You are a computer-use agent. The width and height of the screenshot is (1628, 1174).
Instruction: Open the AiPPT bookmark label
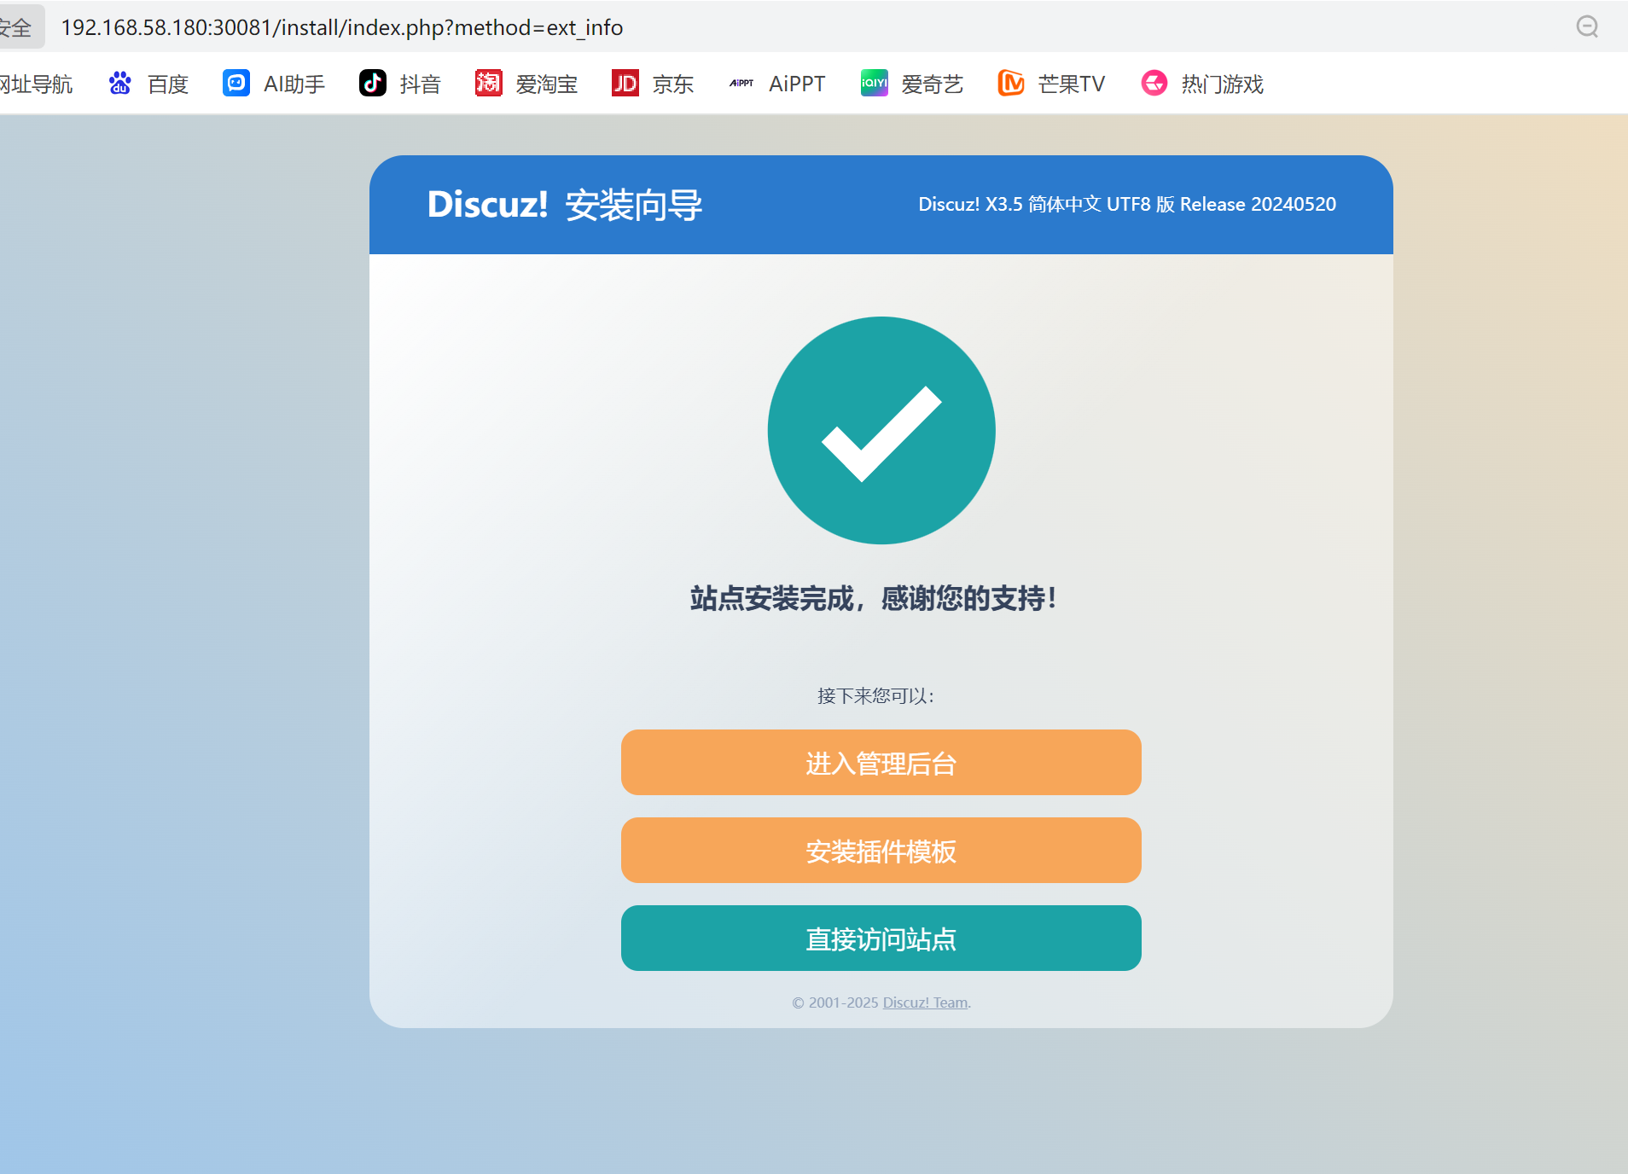tap(797, 84)
